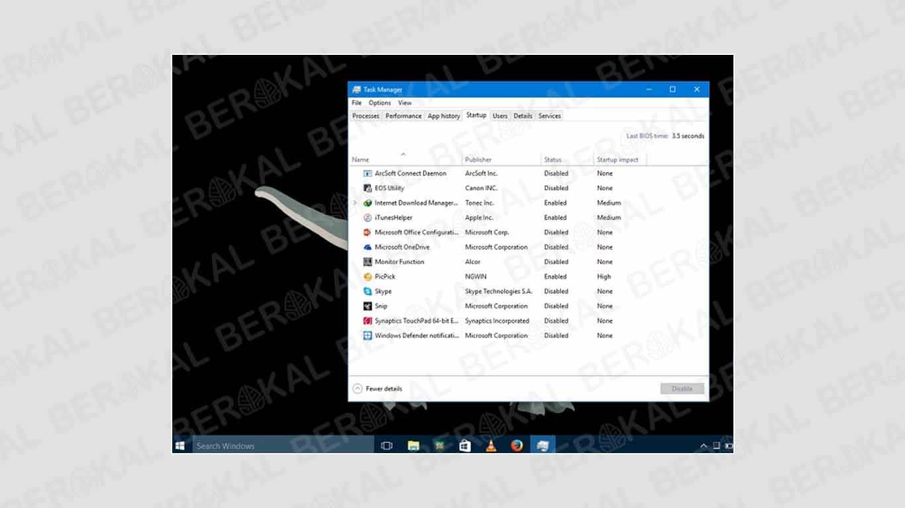Screen dimensions: 905x508
Task: Select the Startup tab
Action: pos(476,115)
